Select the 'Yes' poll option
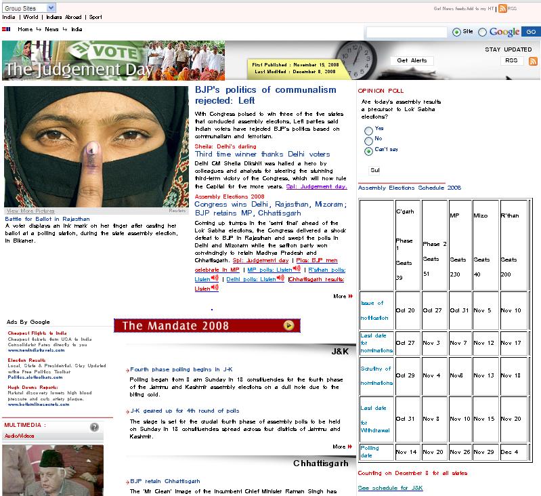The height and width of the screenshot is (496, 541). pyautogui.click(x=368, y=129)
